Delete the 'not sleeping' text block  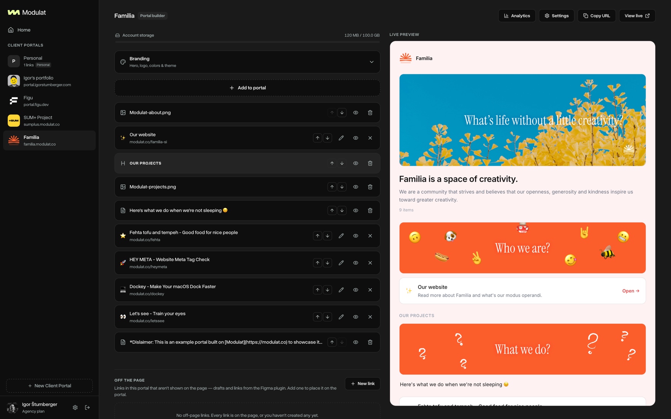[x=370, y=211]
